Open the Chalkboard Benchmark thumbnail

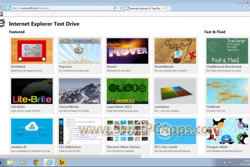click(x=227, y=51)
